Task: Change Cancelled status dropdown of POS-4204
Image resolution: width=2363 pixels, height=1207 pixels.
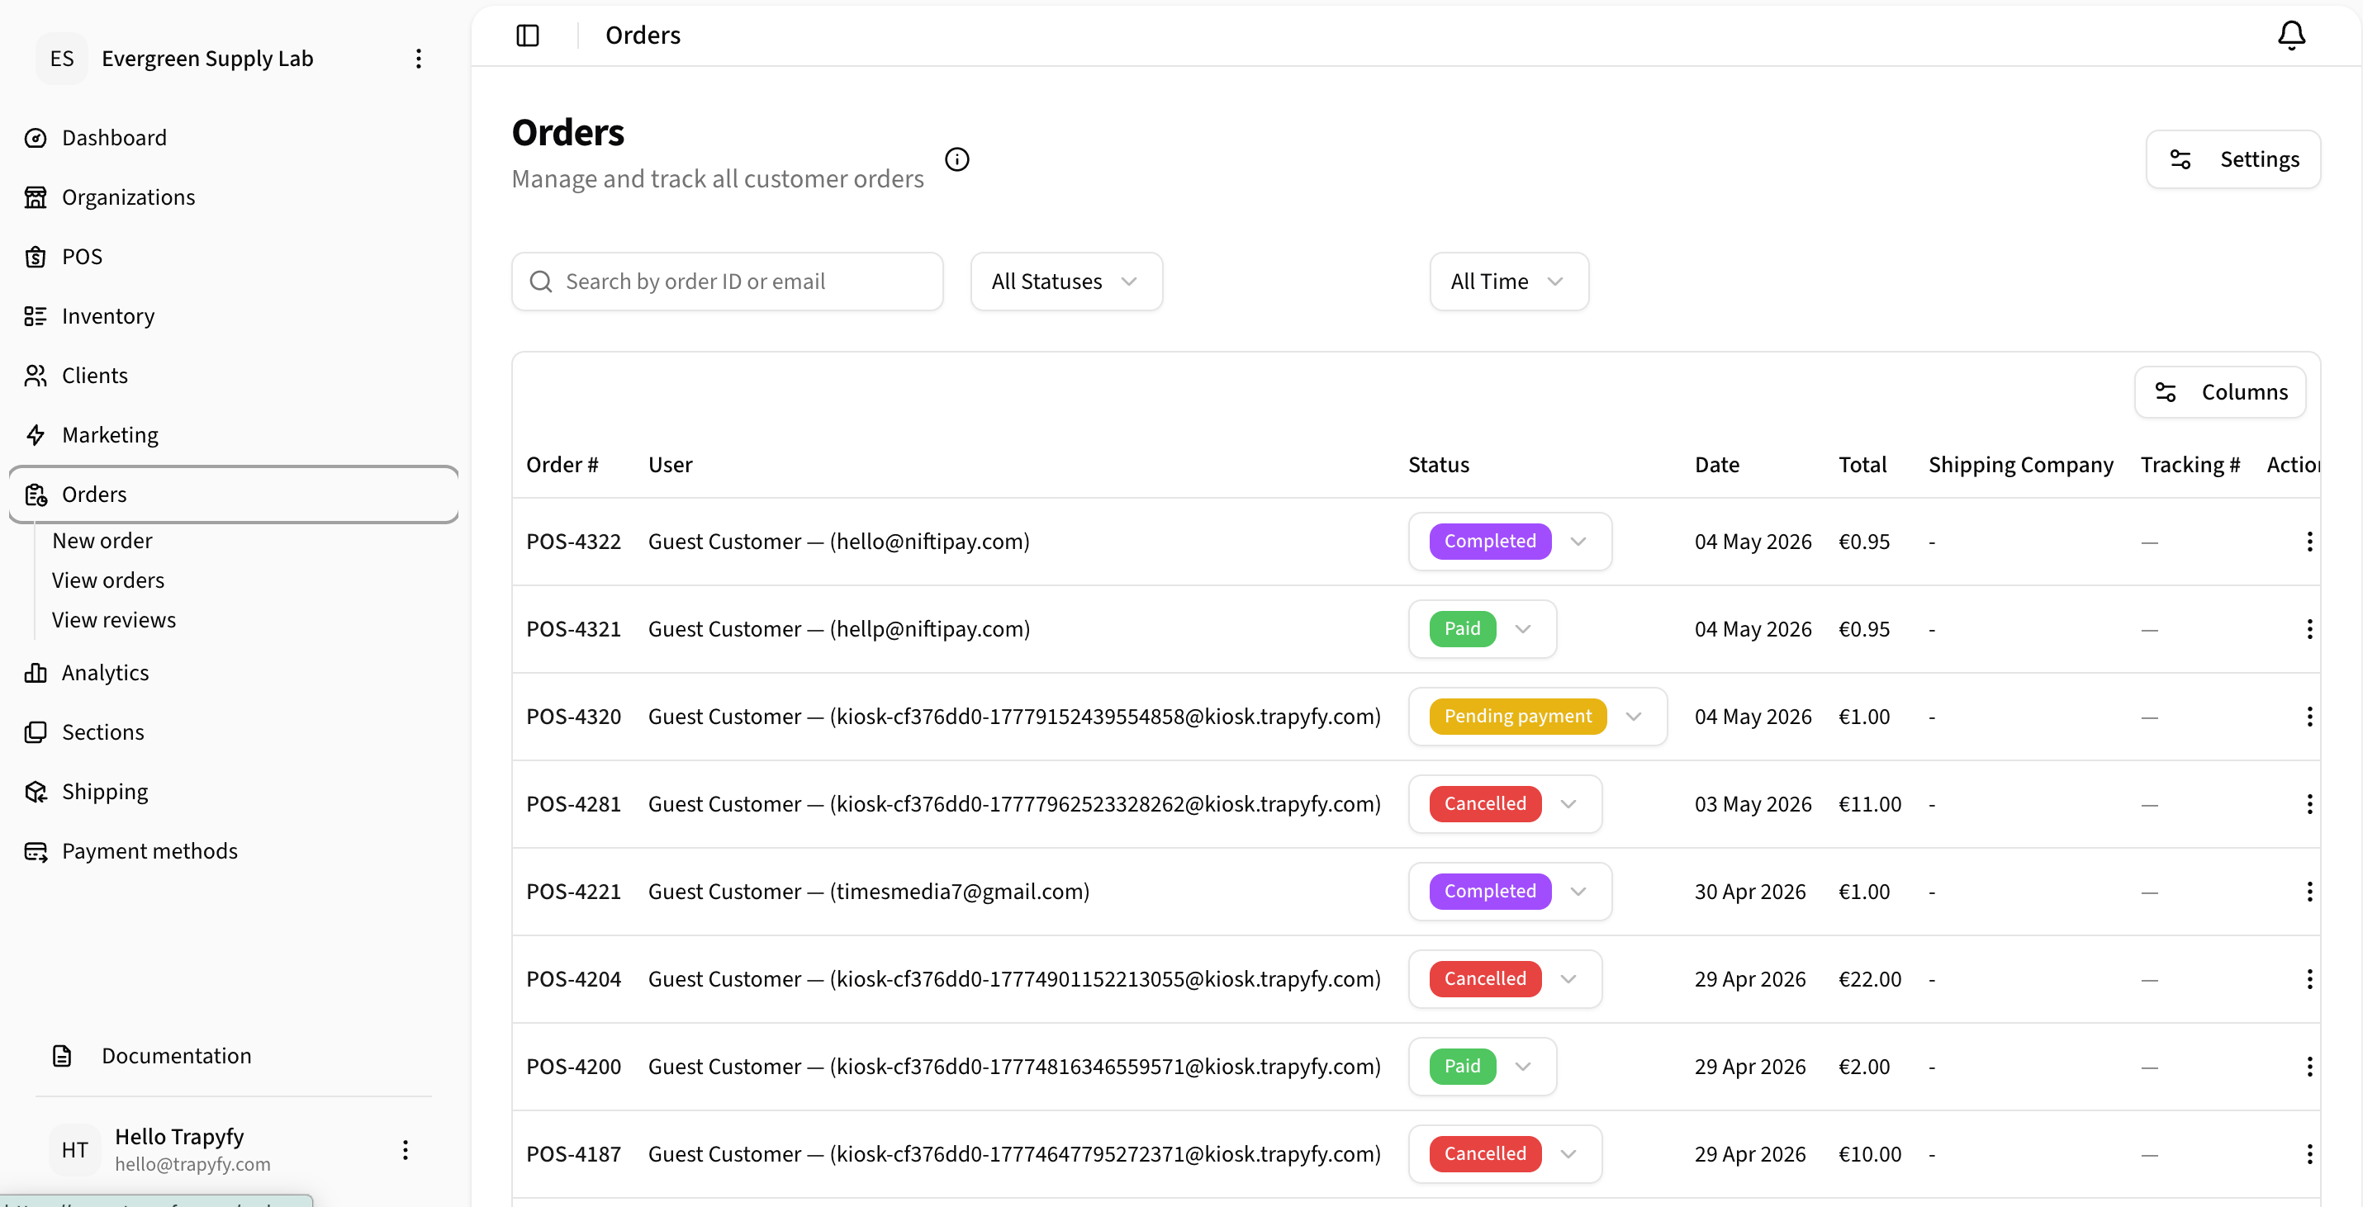Action: 1506,979
